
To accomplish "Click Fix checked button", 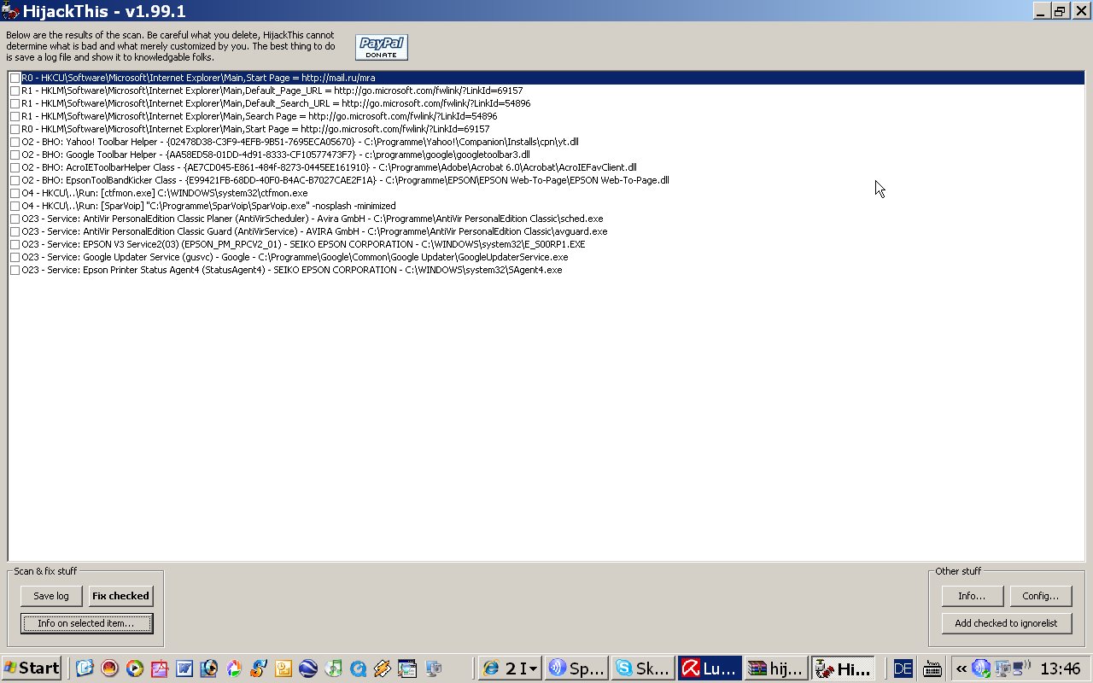I will (x=120, y=596).
